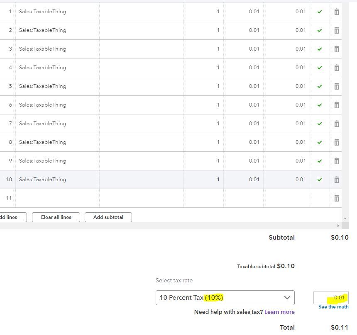Click the amount cell 0.01 of line 10
Viewport: 357px width, 335px height.
287,180
